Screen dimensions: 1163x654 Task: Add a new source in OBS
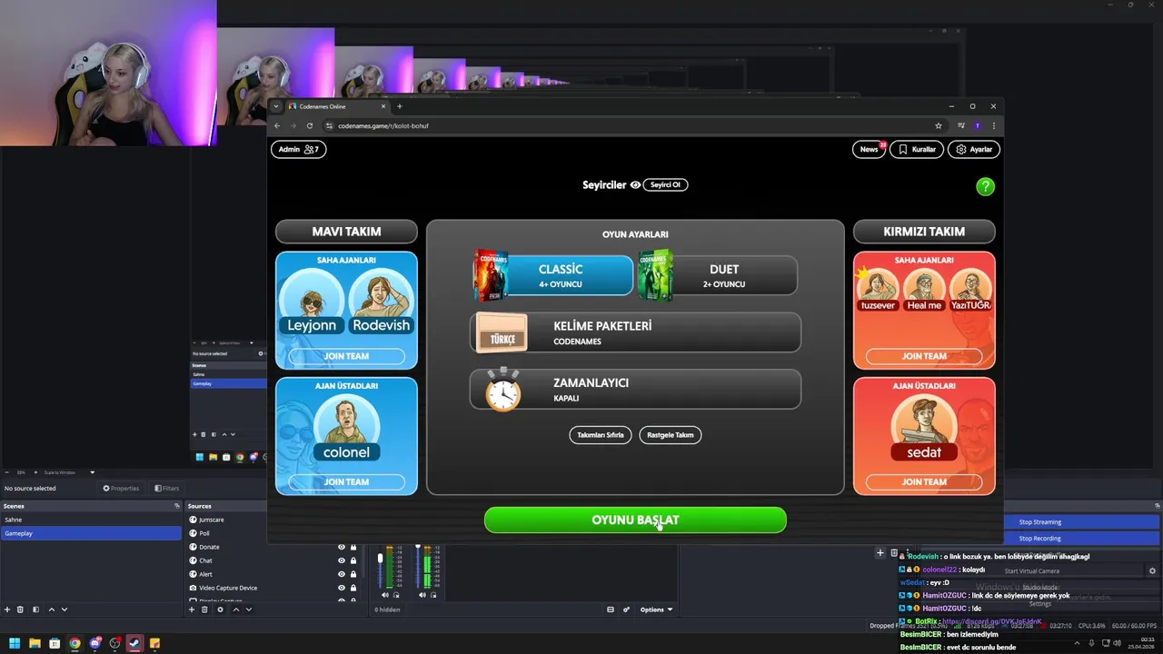point(193,609)
